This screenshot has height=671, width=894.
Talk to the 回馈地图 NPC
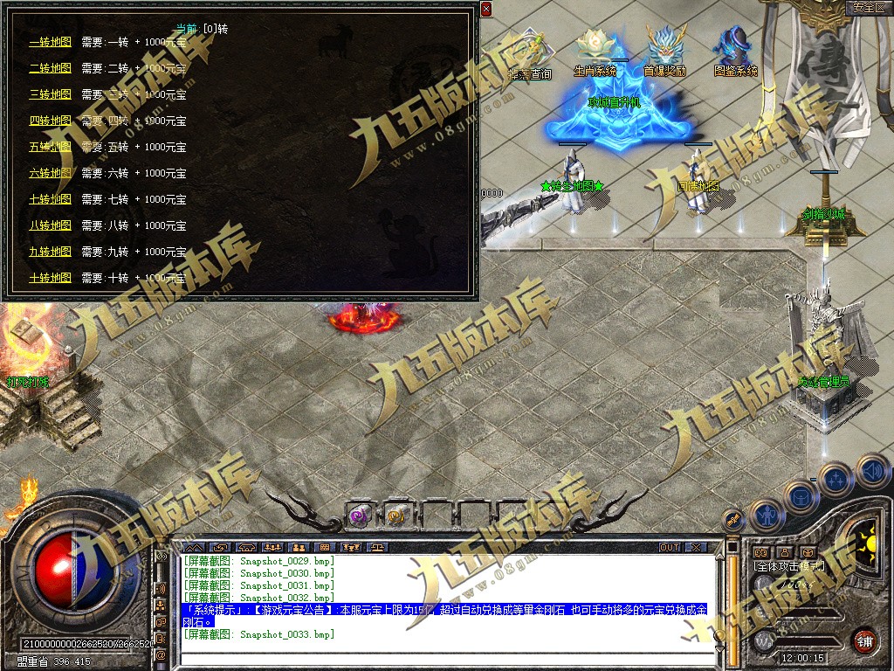point(698,180)
